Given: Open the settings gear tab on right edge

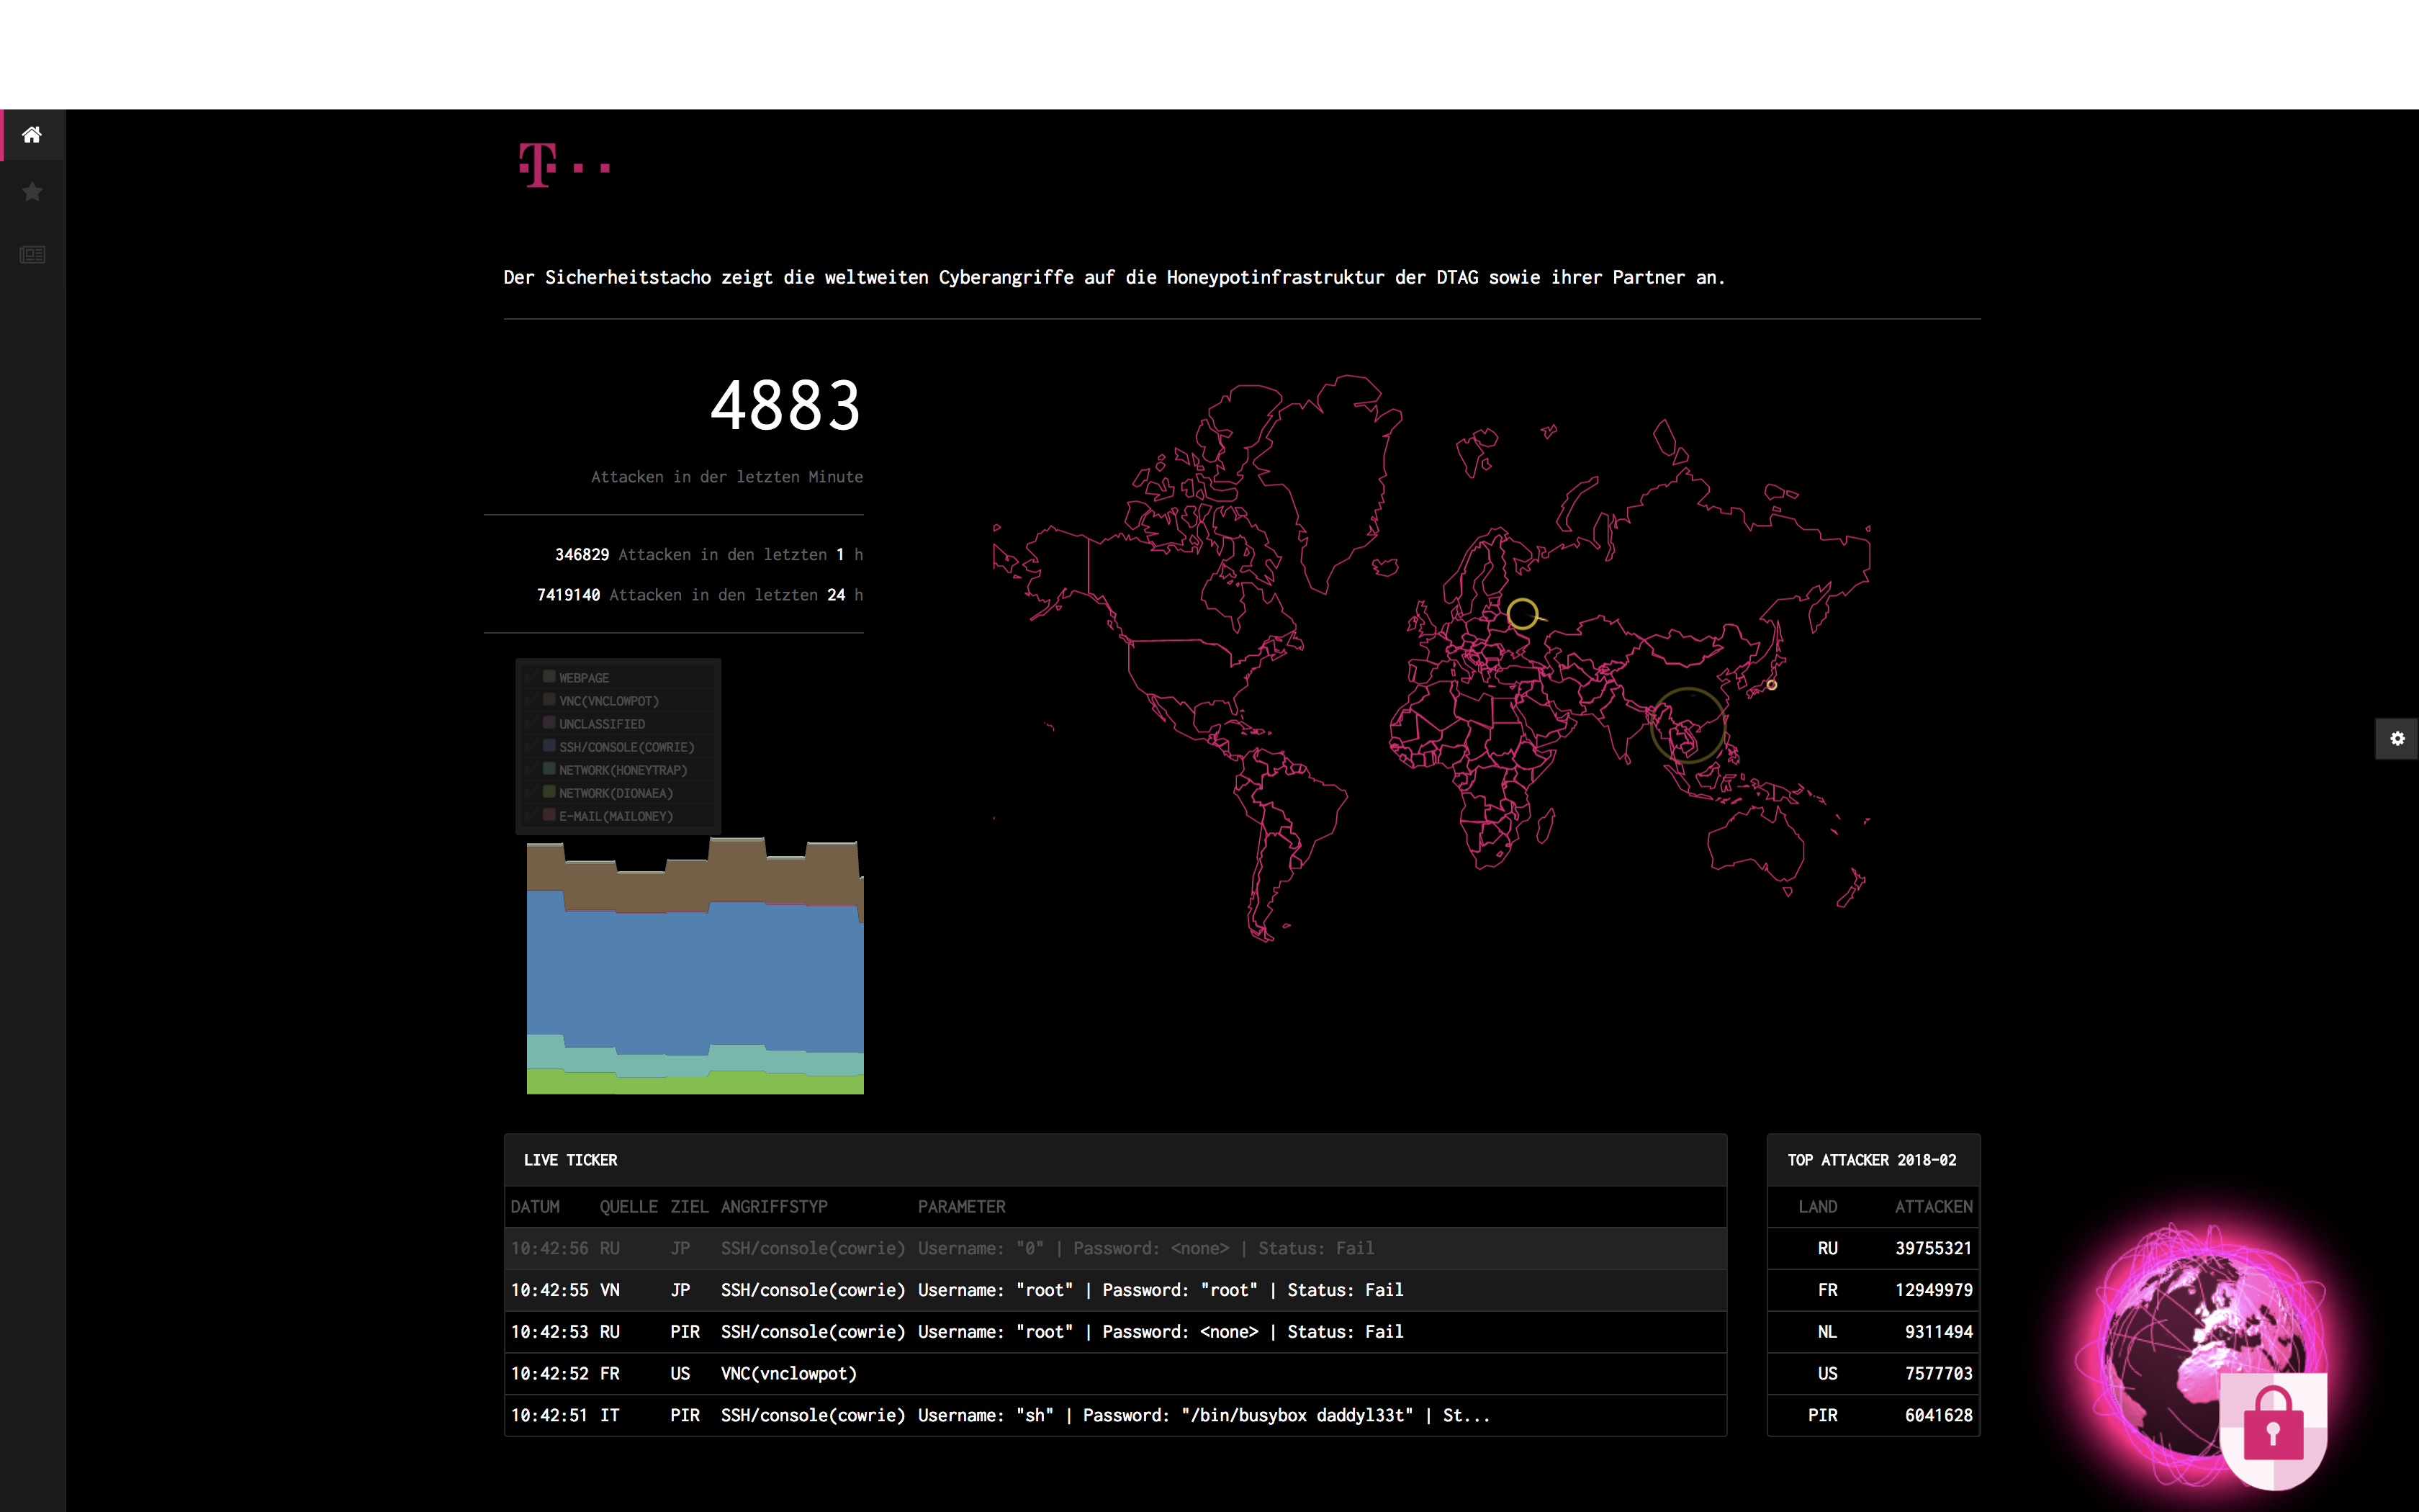Looking at the screenshot, I should (x=2396, y=738).
